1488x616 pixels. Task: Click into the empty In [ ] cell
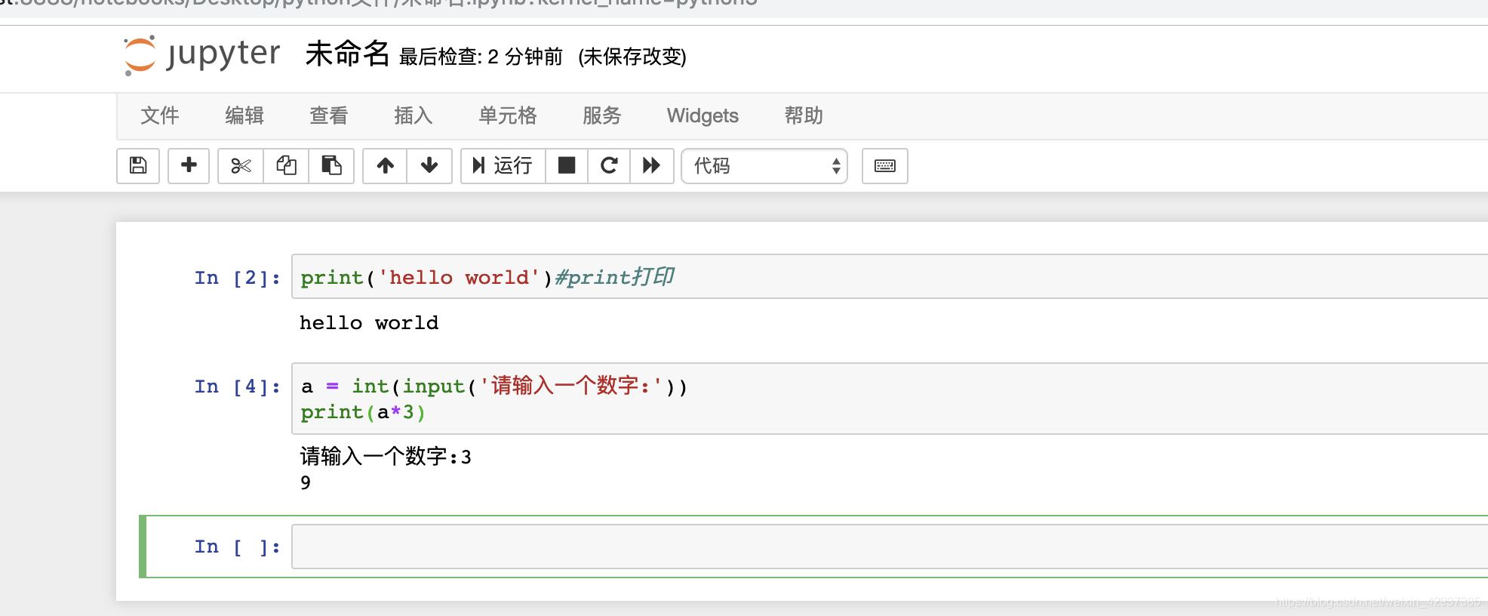[890, 547]
